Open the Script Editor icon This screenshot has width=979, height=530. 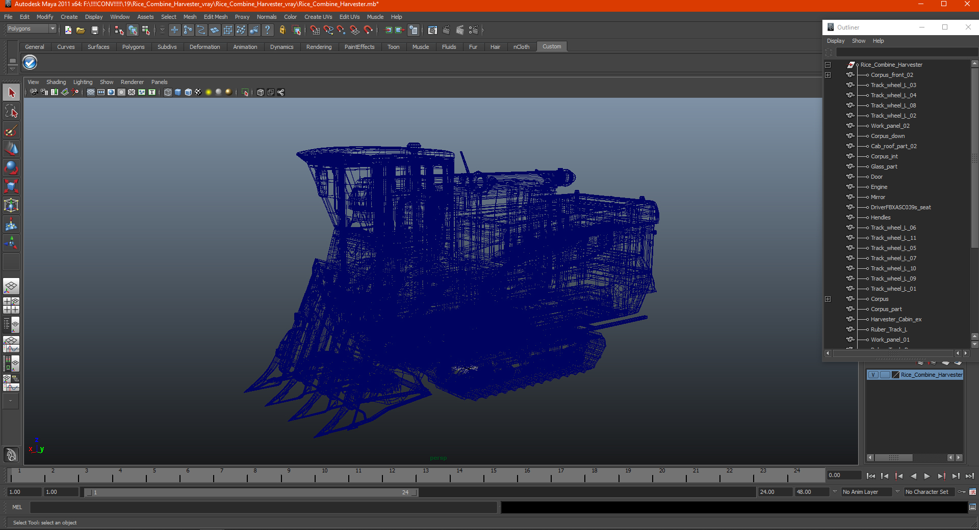[972, 507]
